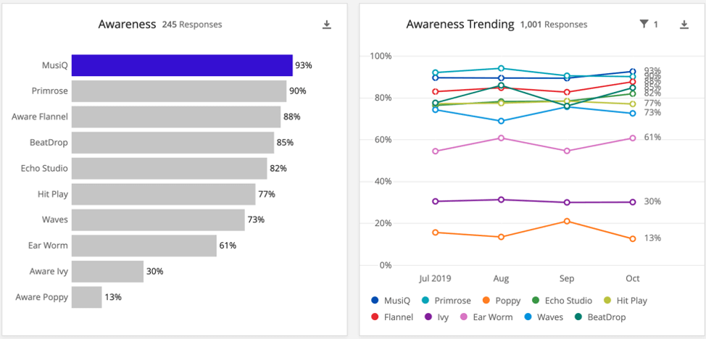Click the Awareness widget title
Image resolution: width=706 pixels, height=339 pixels.
127,25
